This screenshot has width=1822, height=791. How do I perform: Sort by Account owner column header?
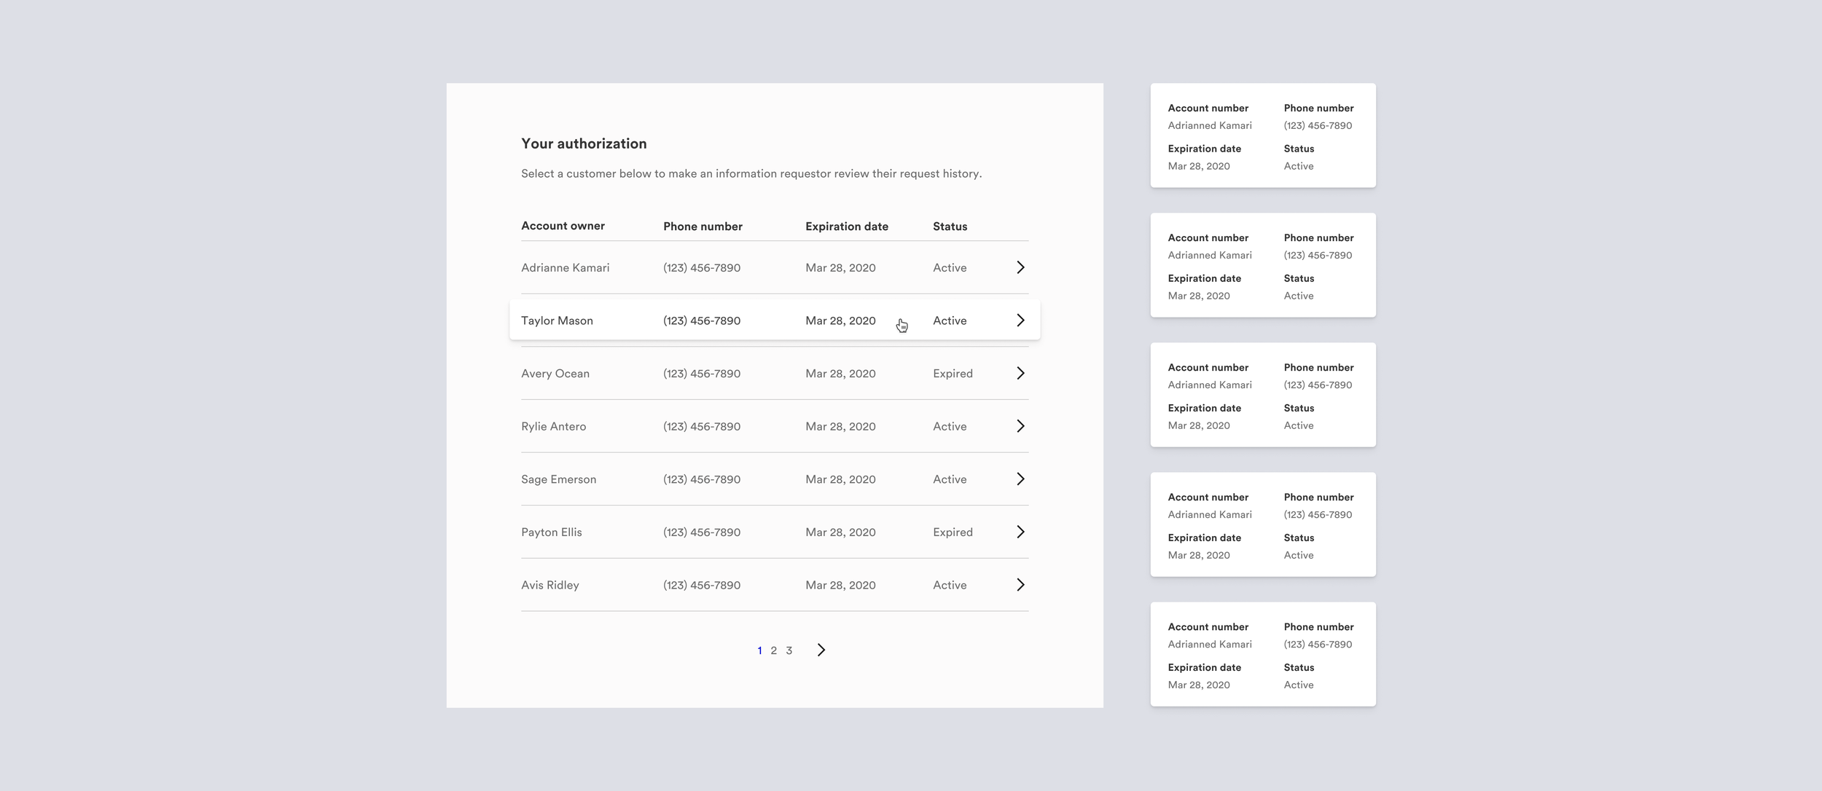pyautogui.click(x=563, y=226)
